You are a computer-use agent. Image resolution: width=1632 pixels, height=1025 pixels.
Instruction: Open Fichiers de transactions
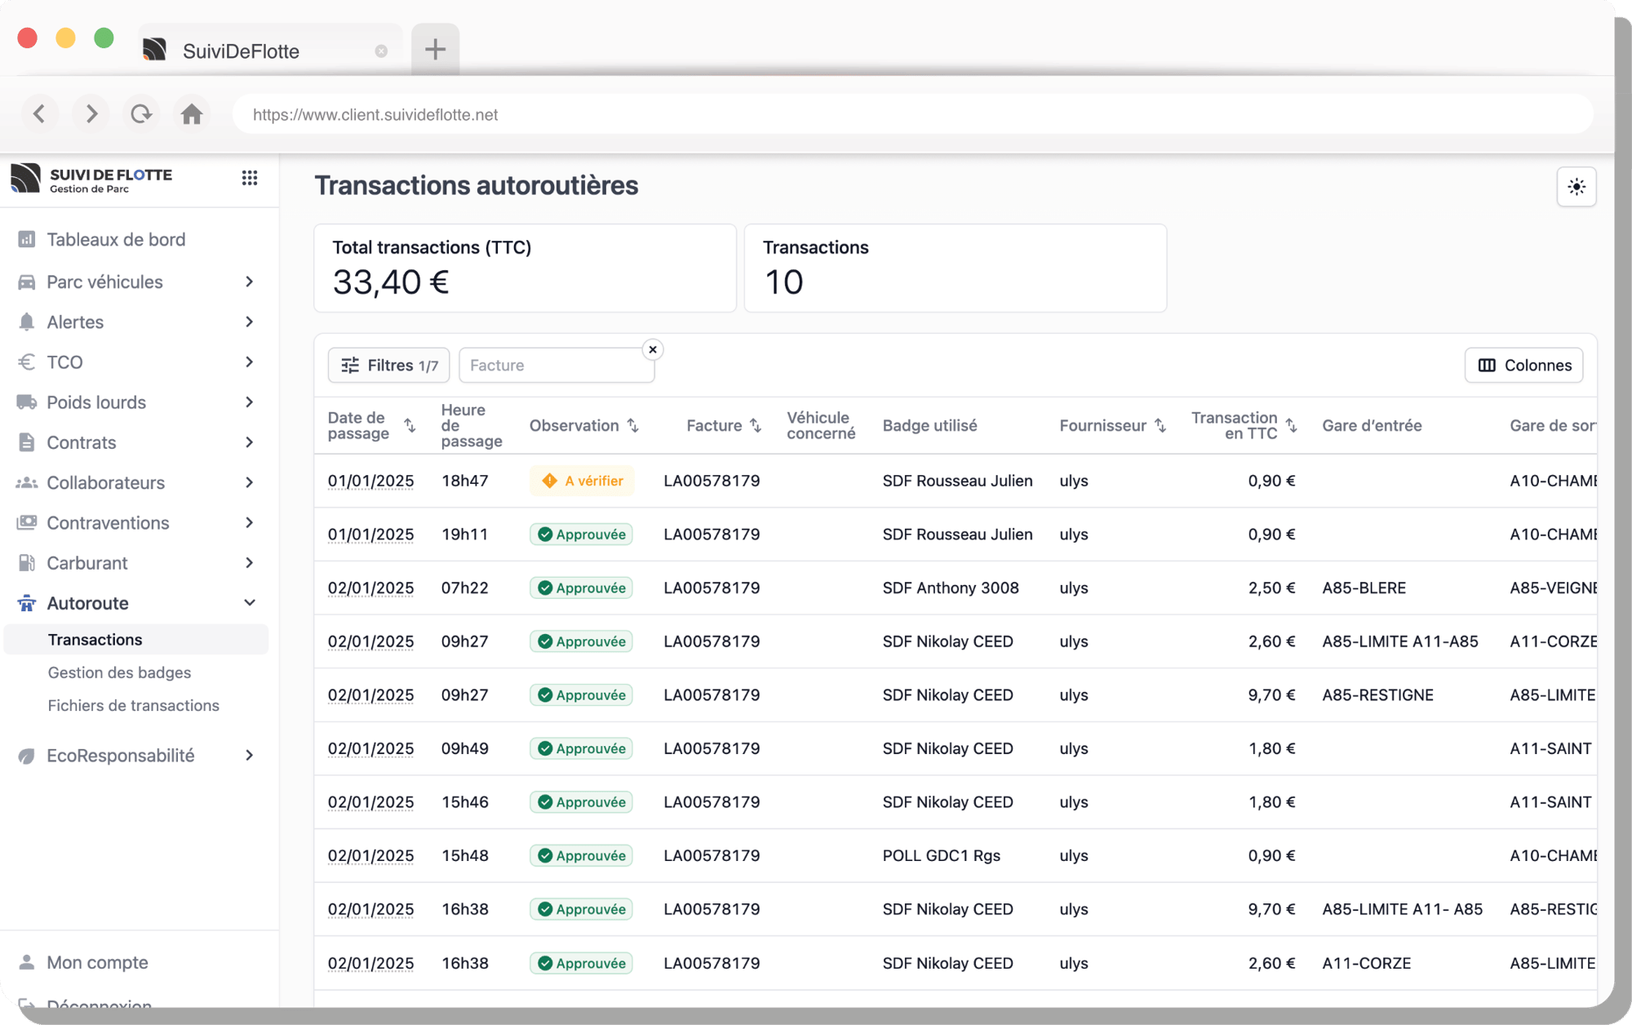[133, 705]
